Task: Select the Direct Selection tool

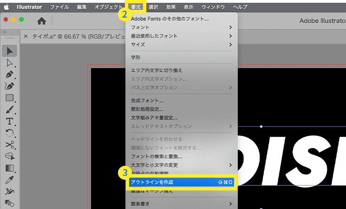Action: pos(10,63)
